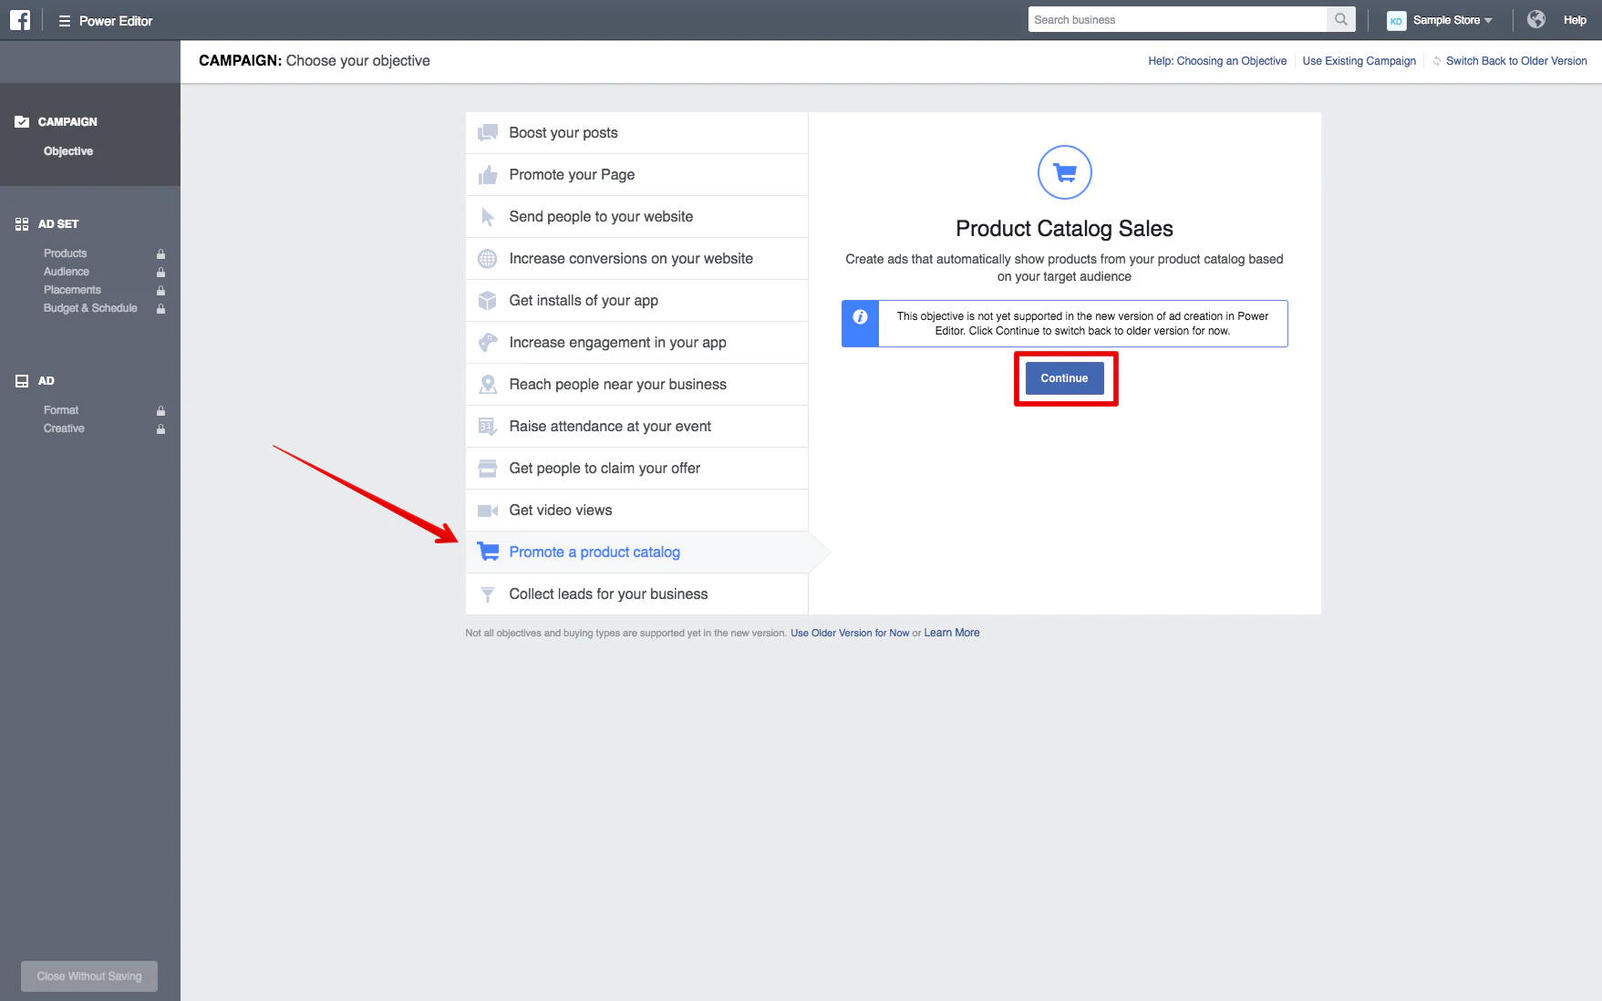Open the Learn More link
The width and height of the screenshot is (1602, 1001).
click(952, 633)
